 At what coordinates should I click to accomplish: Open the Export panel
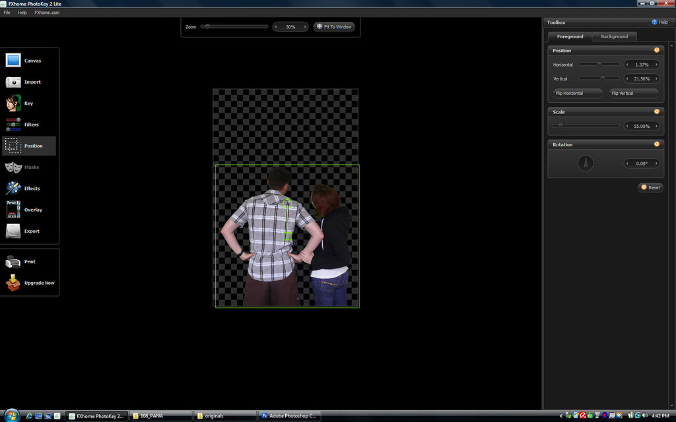click(28, 231)
